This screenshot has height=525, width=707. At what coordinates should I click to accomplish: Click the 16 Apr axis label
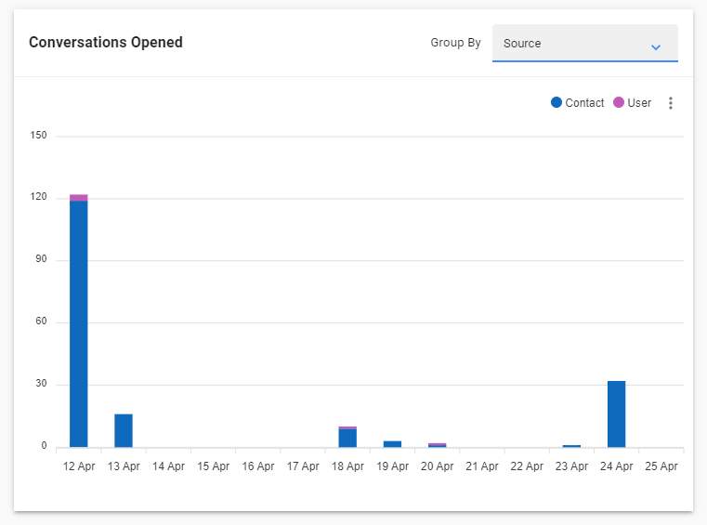pyautogui.click(x=258, y=466)
